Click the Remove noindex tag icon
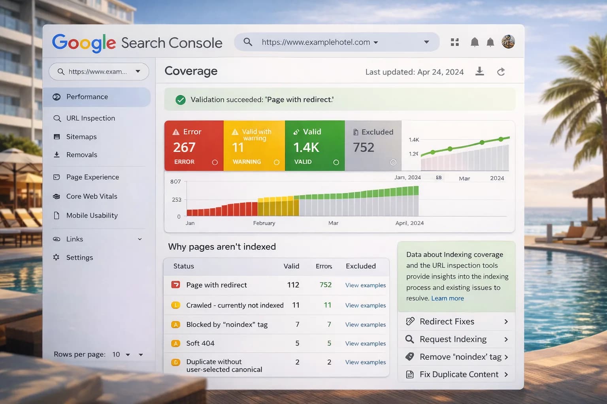Image resolution: width=607 pixels, height=404 pixels. pos(410,357)
